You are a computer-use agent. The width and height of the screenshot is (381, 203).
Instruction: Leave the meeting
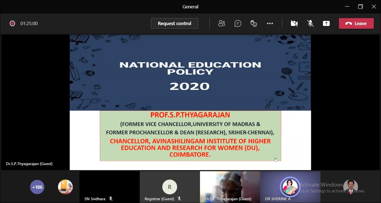356,23
